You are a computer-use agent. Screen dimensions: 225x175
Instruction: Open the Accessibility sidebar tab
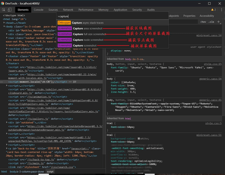coord(207,16)
